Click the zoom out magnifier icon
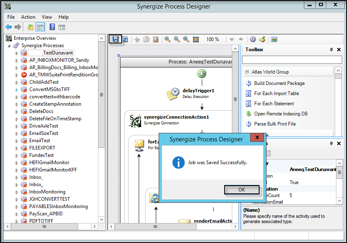The height and width of the screenshot is (243, 347). click(167, 39)
